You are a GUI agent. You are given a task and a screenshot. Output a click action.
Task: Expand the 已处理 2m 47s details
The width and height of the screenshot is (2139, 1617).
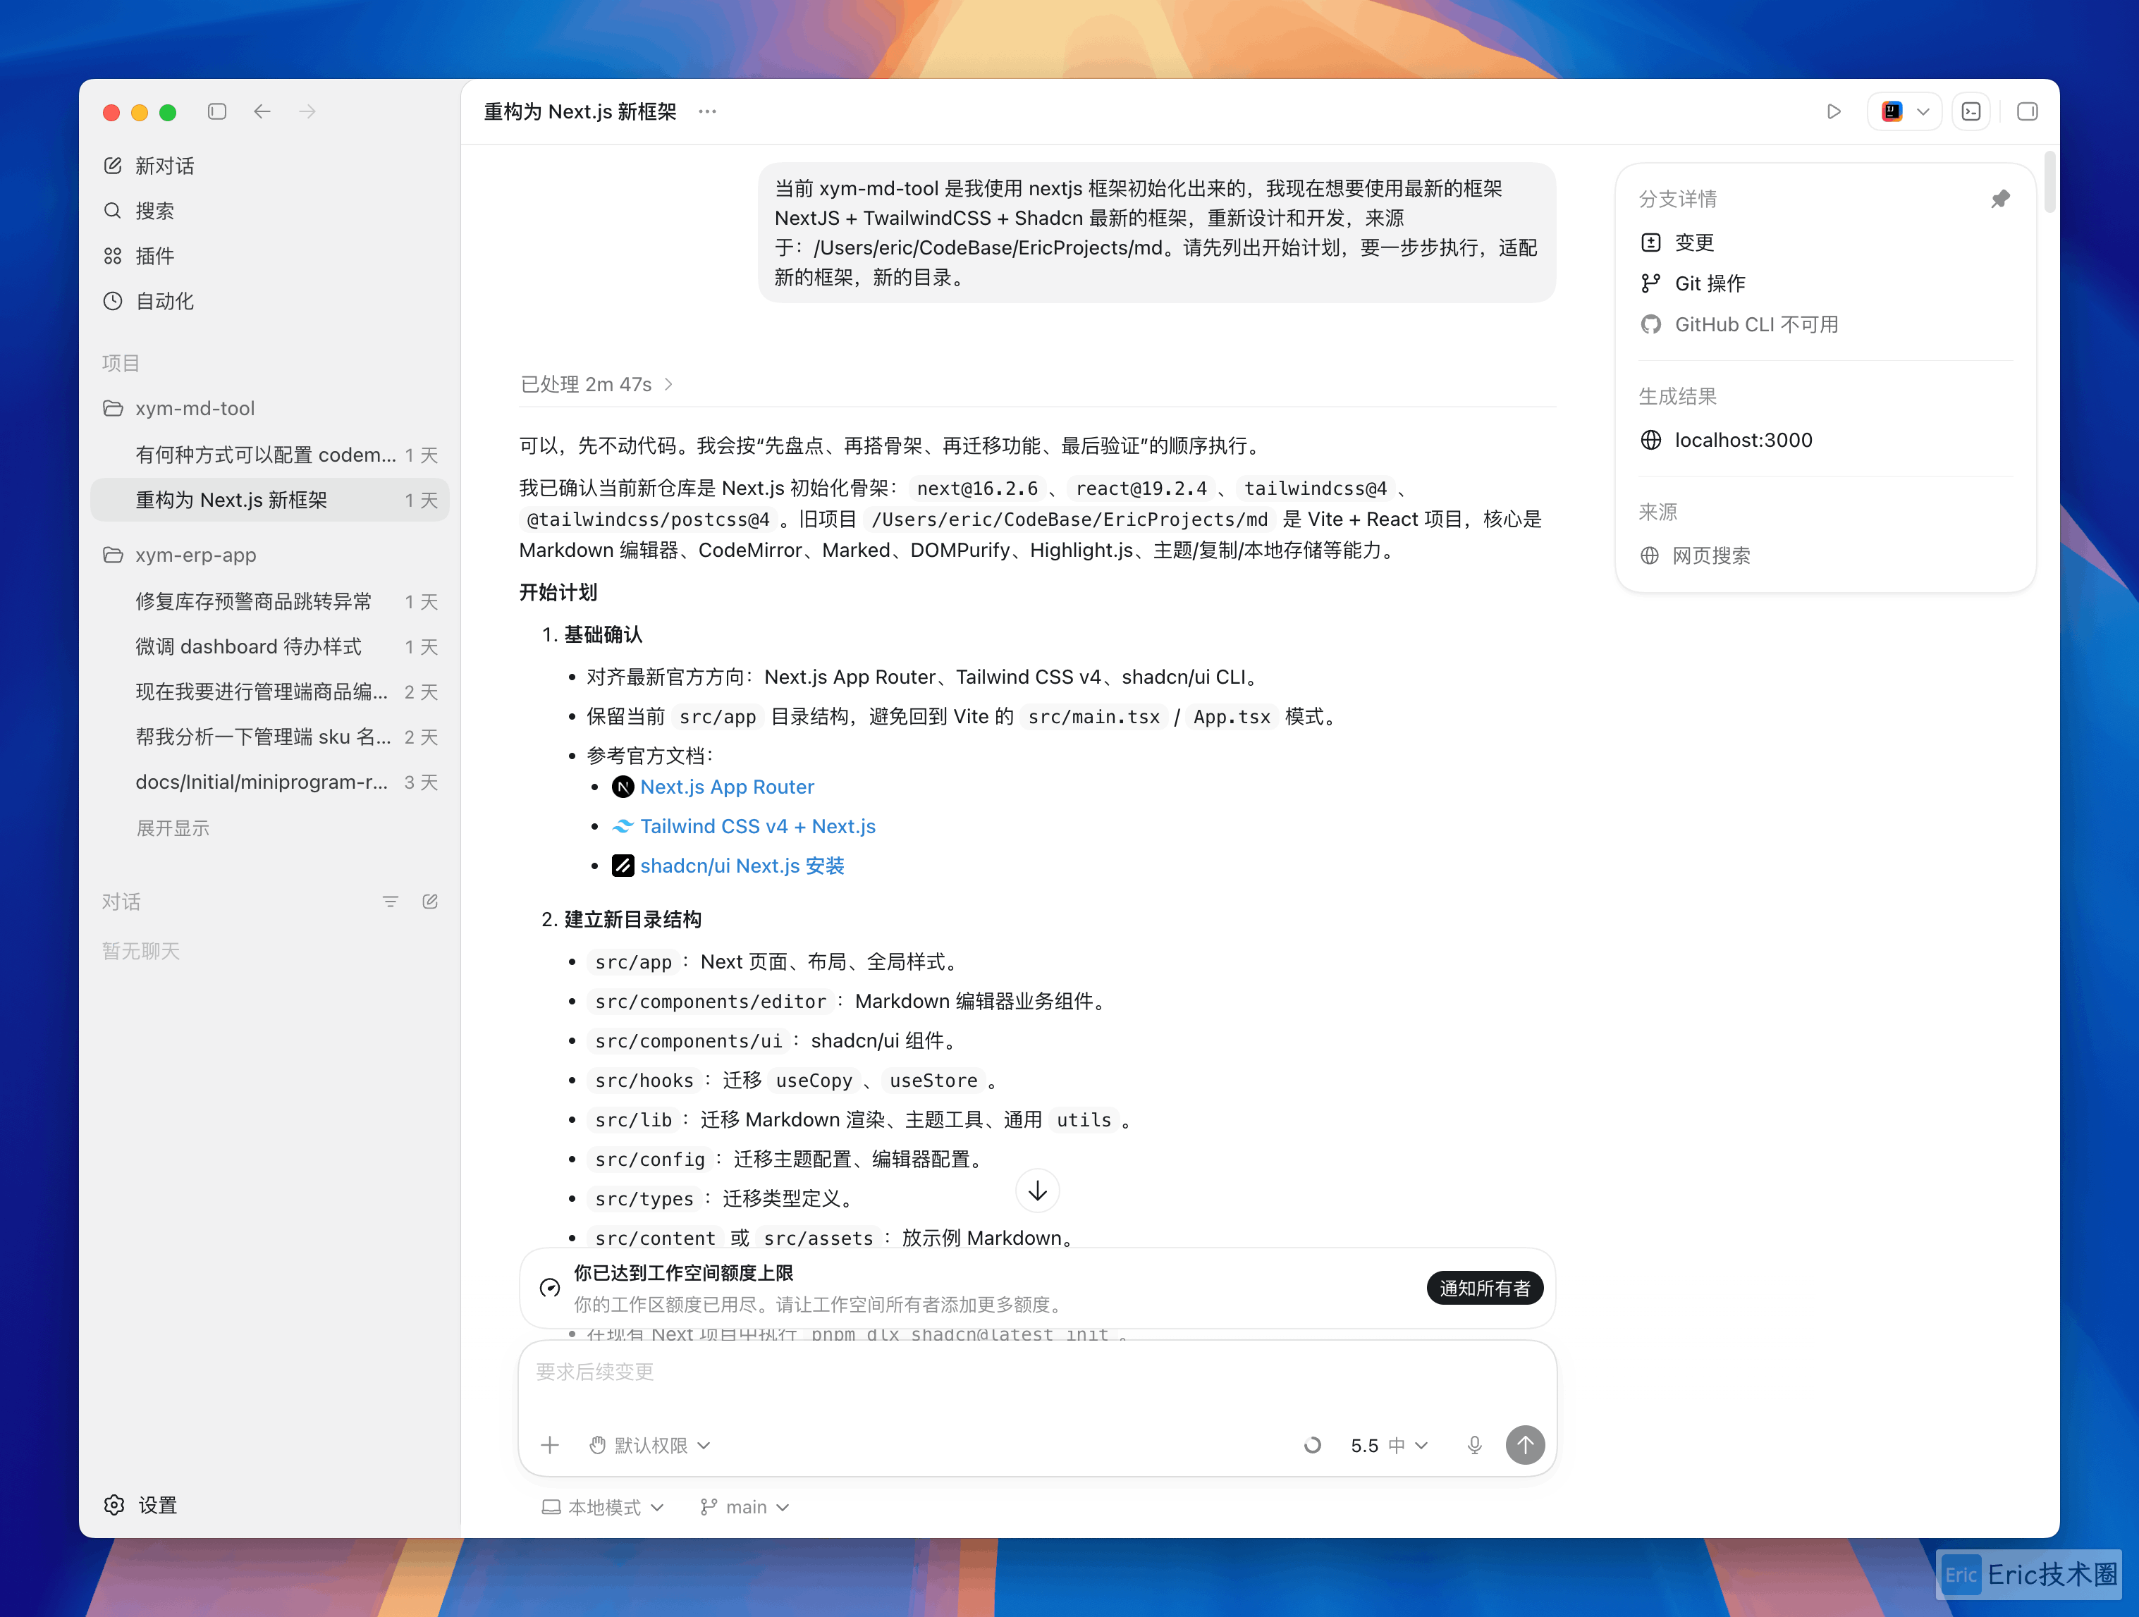(x=596, y=385)
